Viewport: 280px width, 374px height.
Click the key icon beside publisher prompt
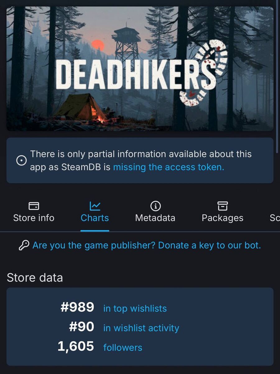pyautogui.click(x=24, y=246)
